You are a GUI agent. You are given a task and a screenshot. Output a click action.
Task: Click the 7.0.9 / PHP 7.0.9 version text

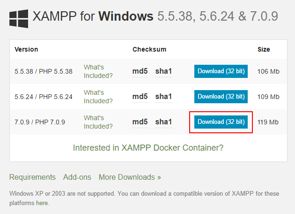click(x=40, y=122)
